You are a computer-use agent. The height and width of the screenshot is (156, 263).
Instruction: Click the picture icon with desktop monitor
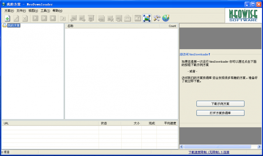click(x=119, y=18)
